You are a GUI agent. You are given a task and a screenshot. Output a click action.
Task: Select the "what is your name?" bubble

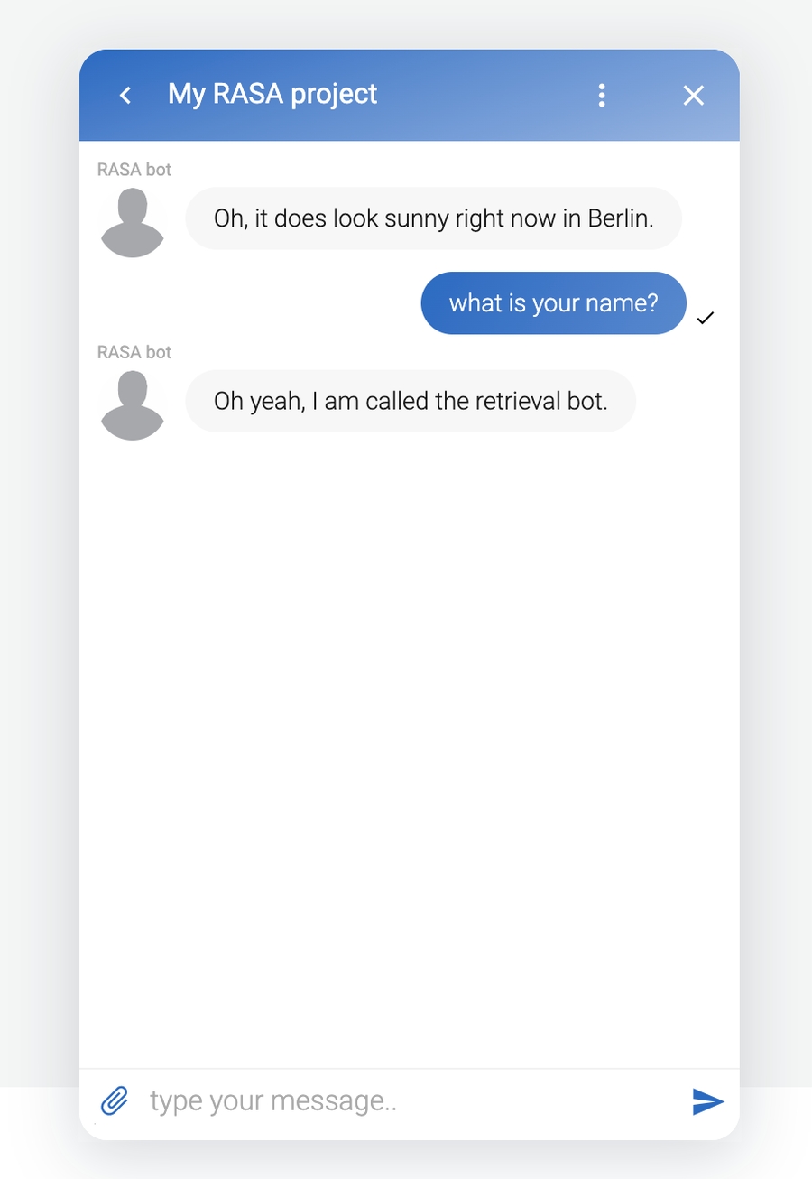(553, 303)
